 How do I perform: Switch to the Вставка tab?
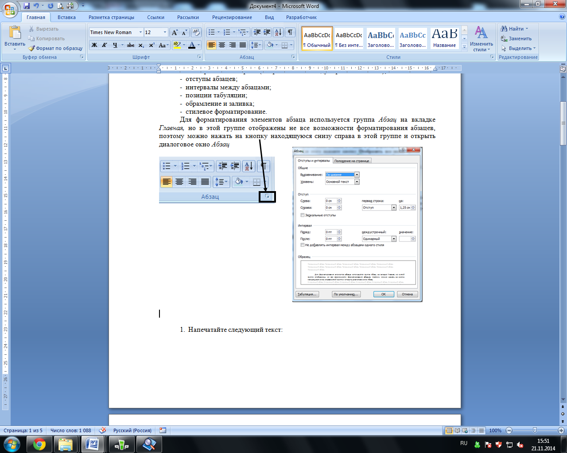tap(66, 17)
